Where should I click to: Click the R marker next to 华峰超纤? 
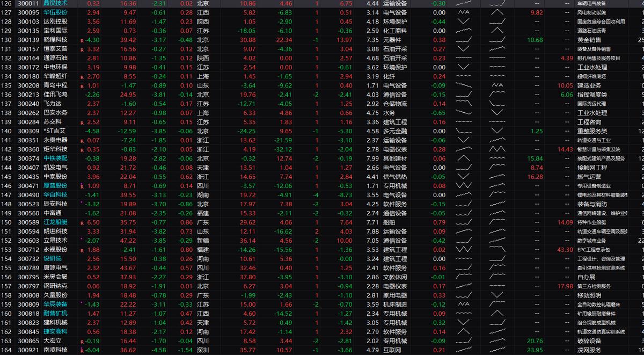click(82, 77)
